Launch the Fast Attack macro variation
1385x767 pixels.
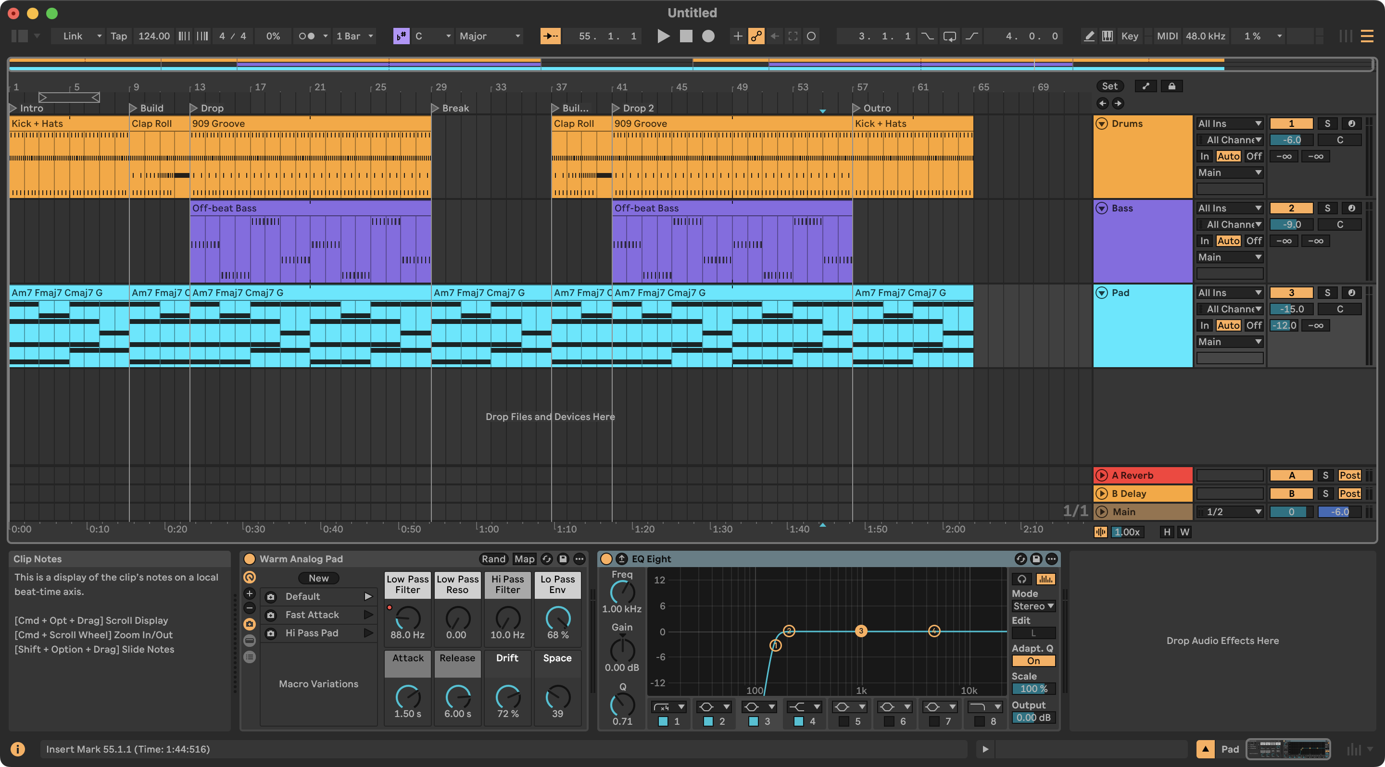point(368,615)
